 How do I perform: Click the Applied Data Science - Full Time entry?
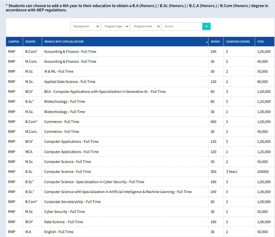70,82
